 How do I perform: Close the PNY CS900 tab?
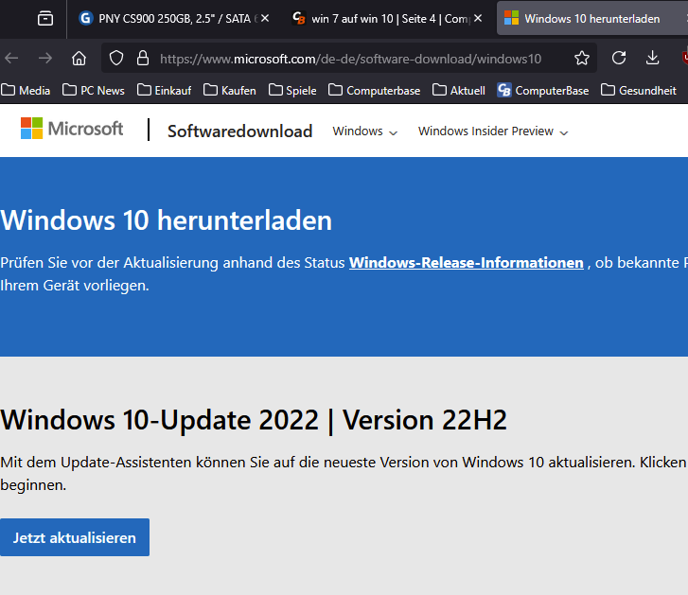point(265,18)
